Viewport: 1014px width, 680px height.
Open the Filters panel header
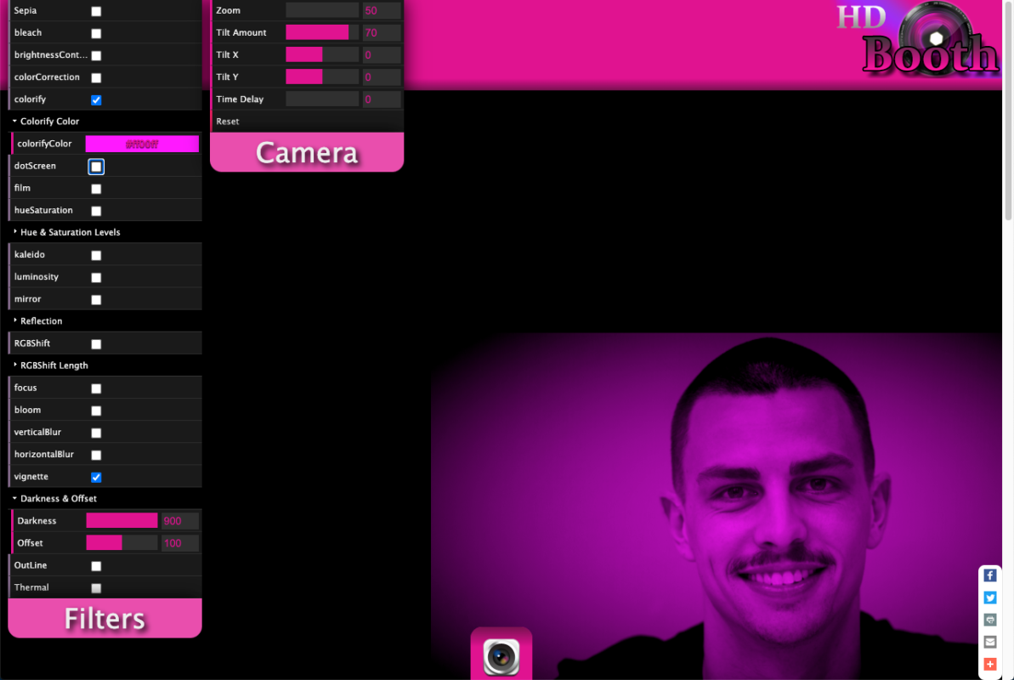click(104, 618)
